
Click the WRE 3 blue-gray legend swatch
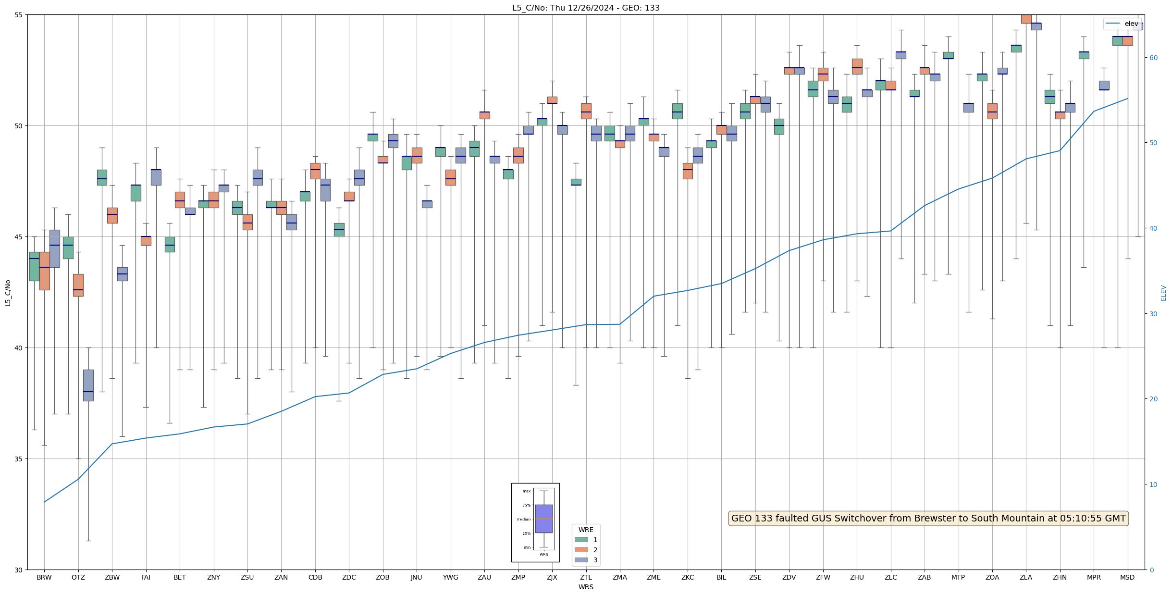(x=581, y=560)
